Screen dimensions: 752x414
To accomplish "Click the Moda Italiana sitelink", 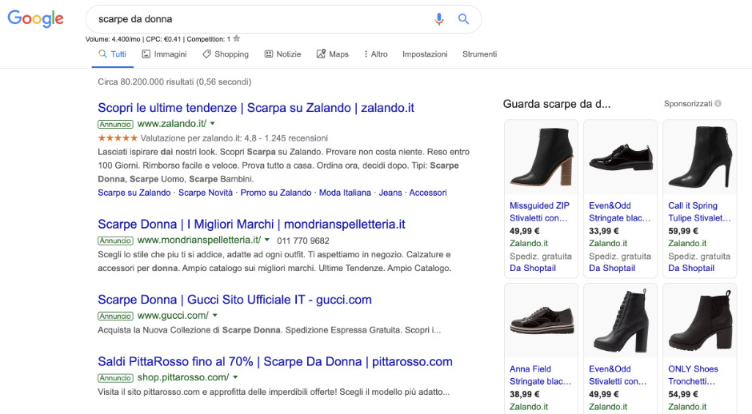I will [x=345, y=193].
